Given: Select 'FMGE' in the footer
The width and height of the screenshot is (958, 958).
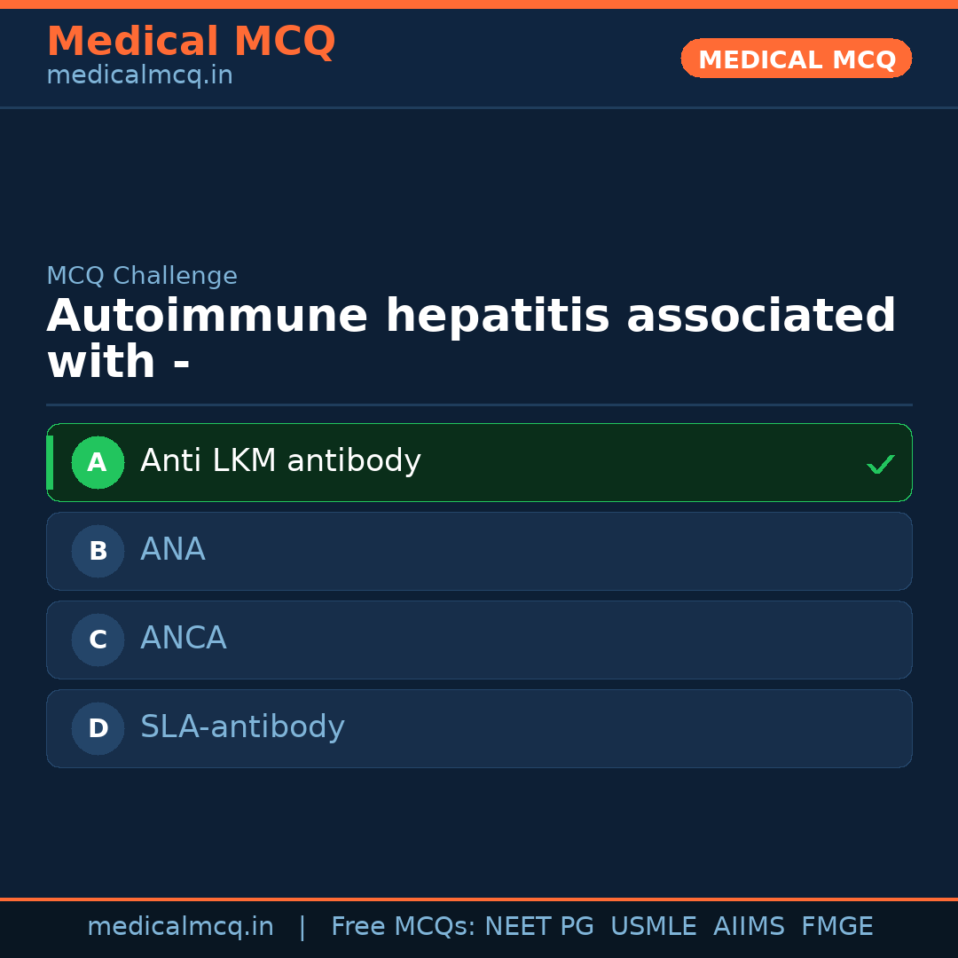Looking at the screenshot, I should [837, 927].
